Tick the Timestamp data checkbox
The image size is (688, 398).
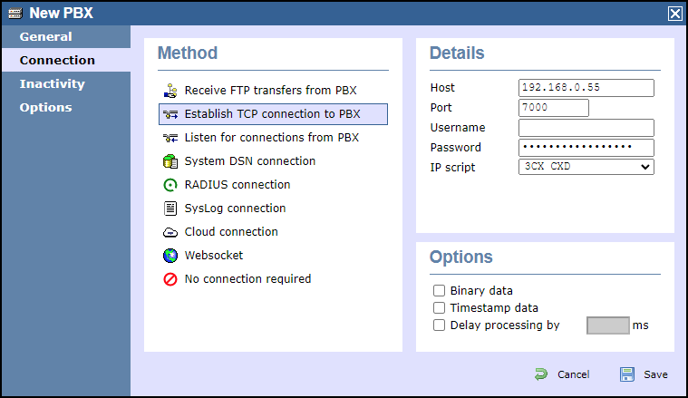click(440, 308)
